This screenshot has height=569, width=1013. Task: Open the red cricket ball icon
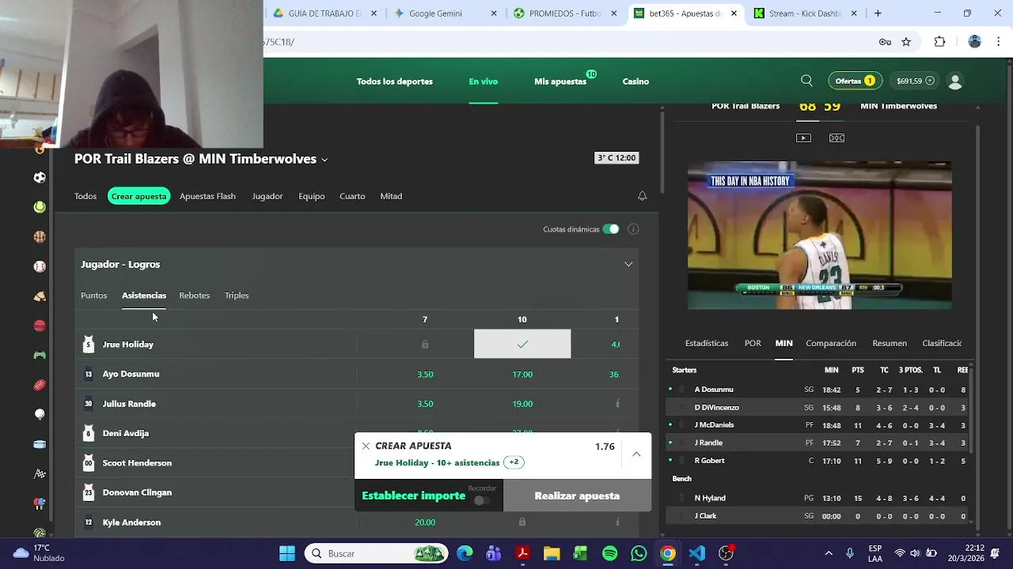40,326
